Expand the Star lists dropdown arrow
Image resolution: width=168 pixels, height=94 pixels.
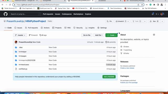pyautogui.click(x=162, y=21)
